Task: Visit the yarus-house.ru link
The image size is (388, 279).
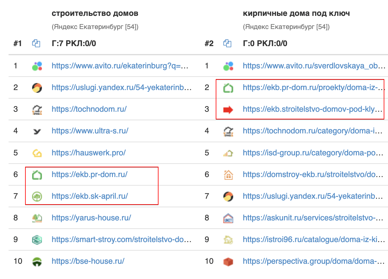Action: (91, 218)
